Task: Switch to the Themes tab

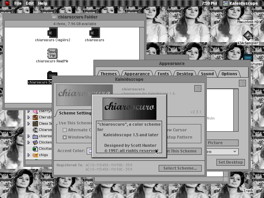Action: (x=109, y=74)
